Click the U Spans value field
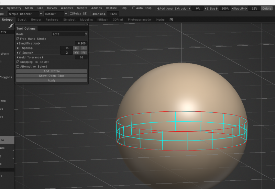The height and width of the screenshot is (189, 275). [x=67, y=48]
